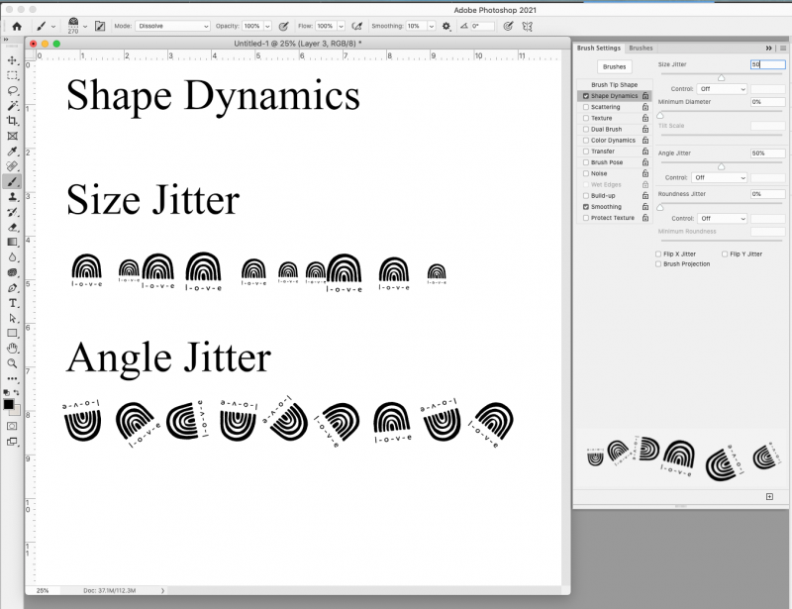Viewport: 792px width, 609px height.
Task: Enable Flip Y Jitter checkbox
Action: 725,254
